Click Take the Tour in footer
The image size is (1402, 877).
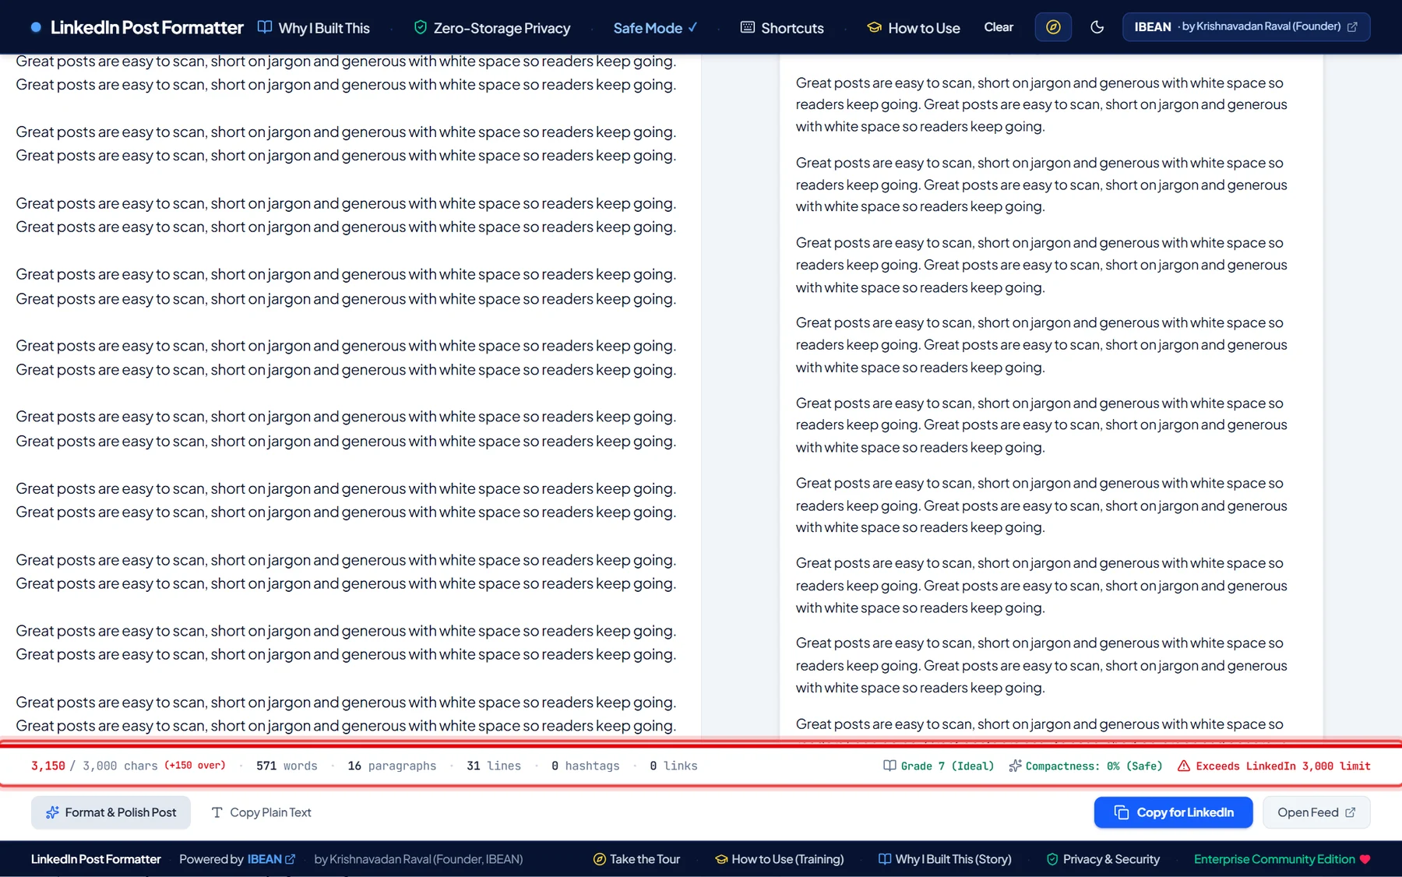tap(636, 859)
